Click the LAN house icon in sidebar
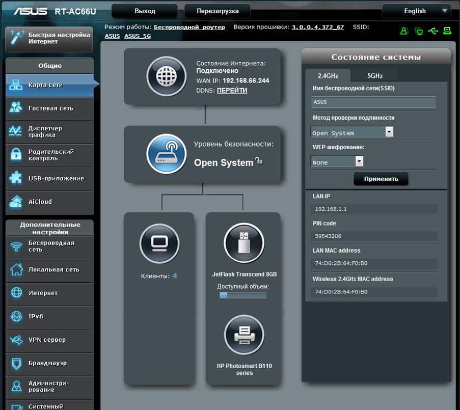Viewport: 460px width, 410px height. (16, 269)
